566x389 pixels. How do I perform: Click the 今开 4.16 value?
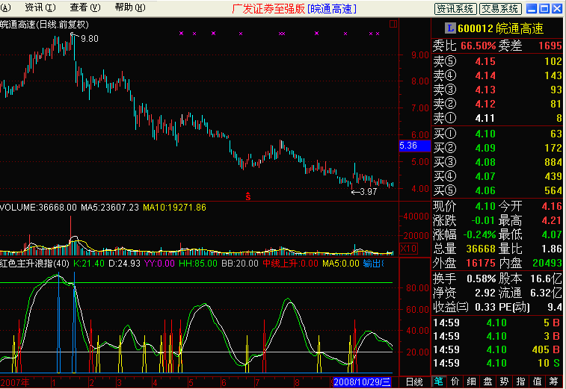coord(552,206)
